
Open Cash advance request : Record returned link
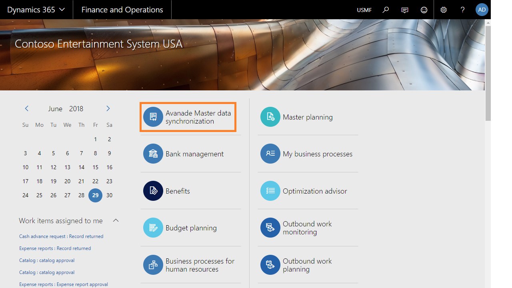click(x=61, y=236)
